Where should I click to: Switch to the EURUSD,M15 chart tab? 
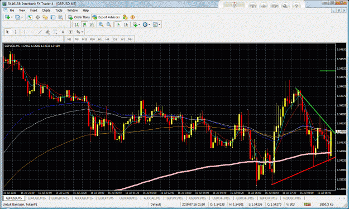coord(37,198)
